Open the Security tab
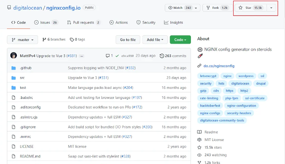285x164 pixels. (x=146, y=23)
